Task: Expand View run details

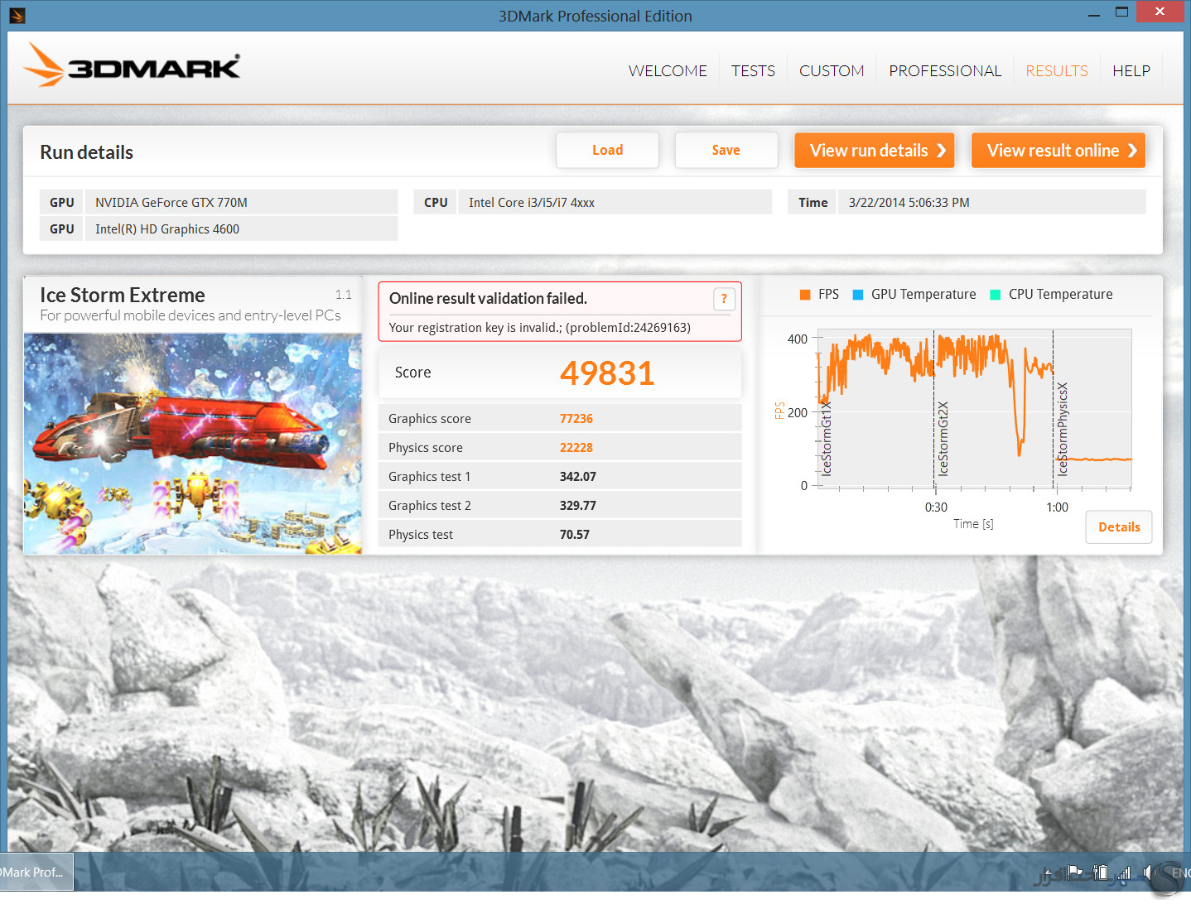Action: [875, 151]
